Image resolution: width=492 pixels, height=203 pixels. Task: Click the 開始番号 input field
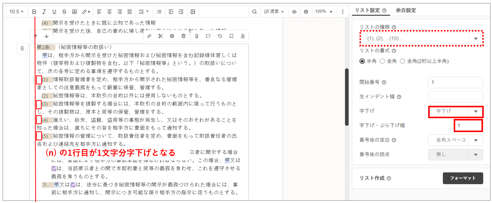click(x=455, y=83)
